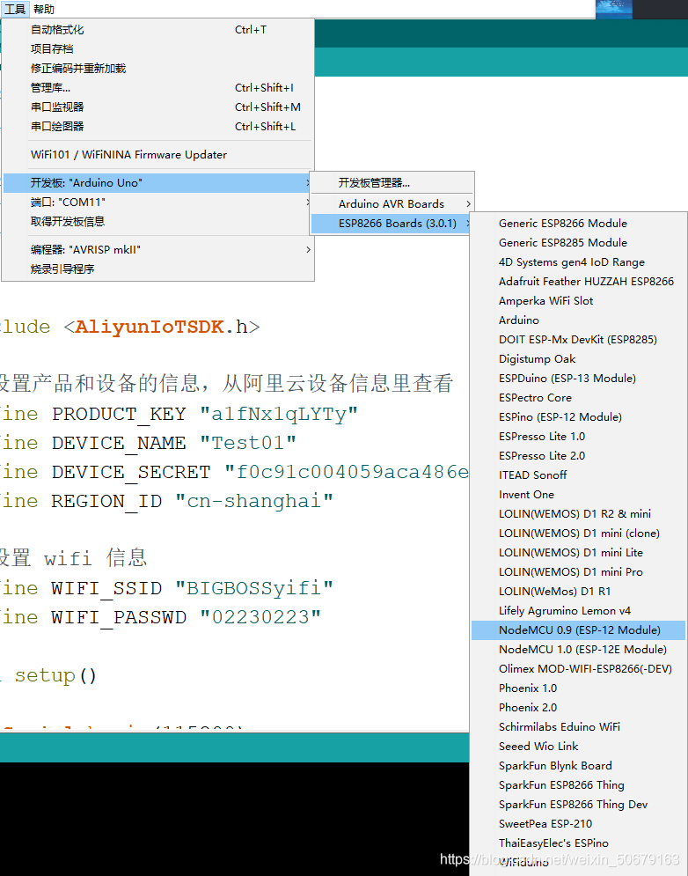The image size is (688, 876).
Task: Open 管理库... library manager
Action: pyautogui.click(x=158, y=88)
